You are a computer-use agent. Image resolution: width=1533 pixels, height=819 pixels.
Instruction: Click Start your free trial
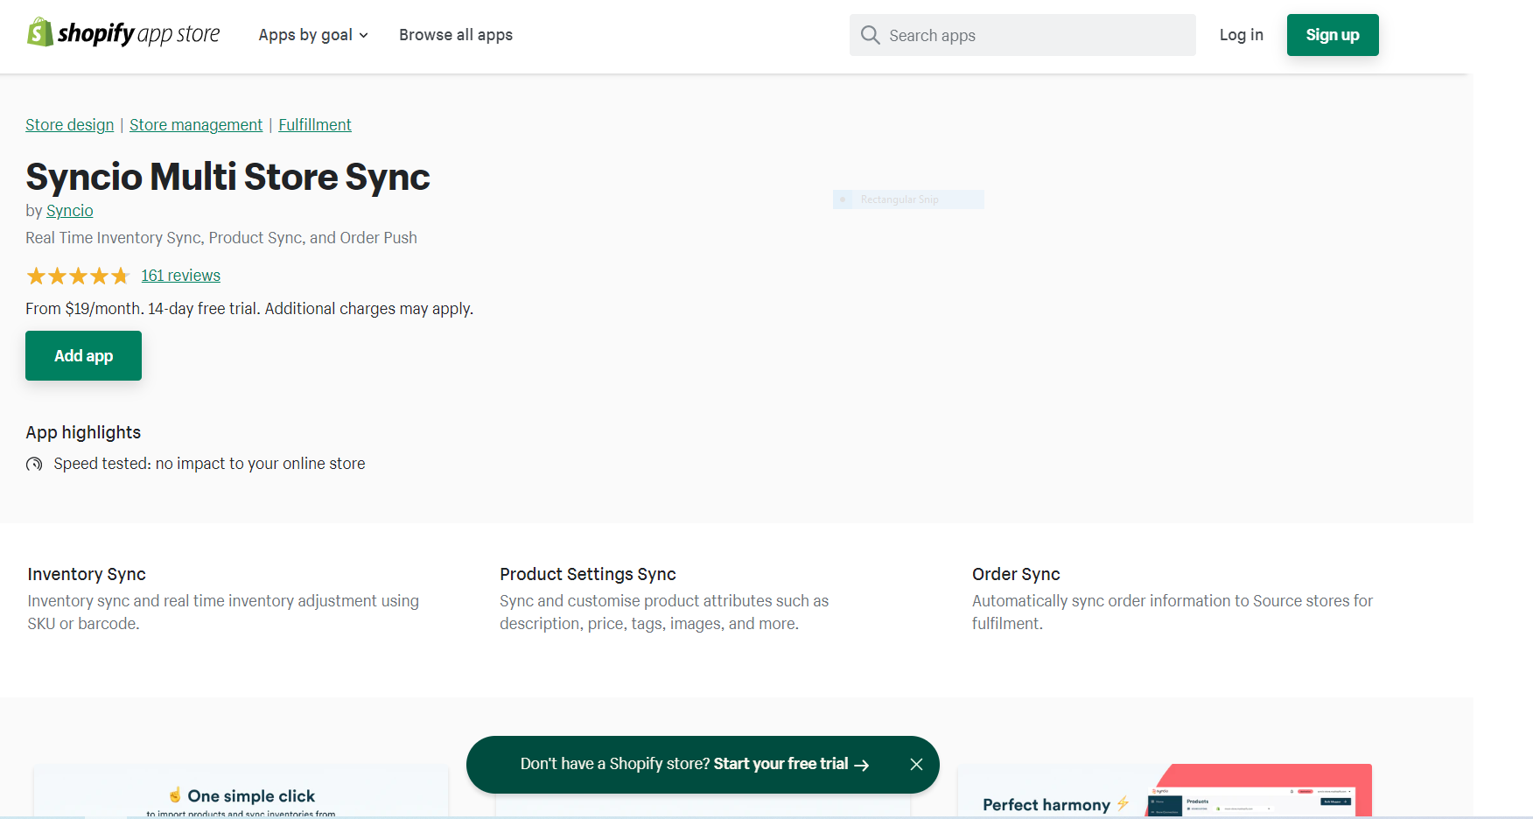[781, 764]
